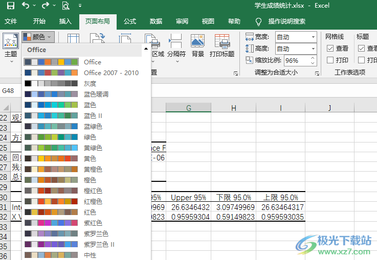This screenshot has width=377, height=260.
Task: Open the 颜色 (Colors) dropdown button
Action: 38,37
